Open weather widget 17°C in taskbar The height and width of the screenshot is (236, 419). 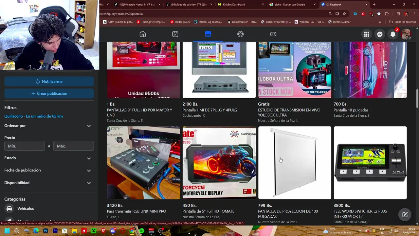(x=337, y=231)
